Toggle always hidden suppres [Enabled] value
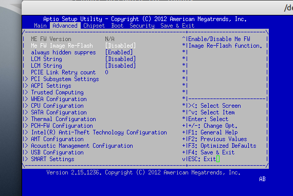The image size is (293, 196). 119,52
